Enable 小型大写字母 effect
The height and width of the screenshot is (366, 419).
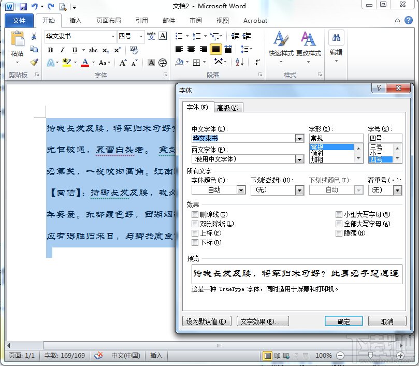pos(339,214)
